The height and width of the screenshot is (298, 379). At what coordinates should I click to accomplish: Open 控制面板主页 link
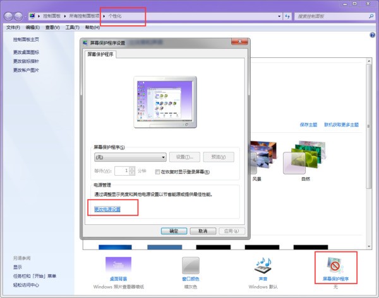(26, 39)
